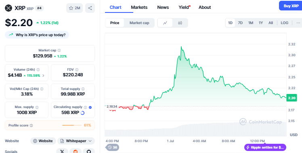Click lightning icon on Ripple settles event
The width and height of the screenshot is (302, 153).
click(x=248, y=147)
